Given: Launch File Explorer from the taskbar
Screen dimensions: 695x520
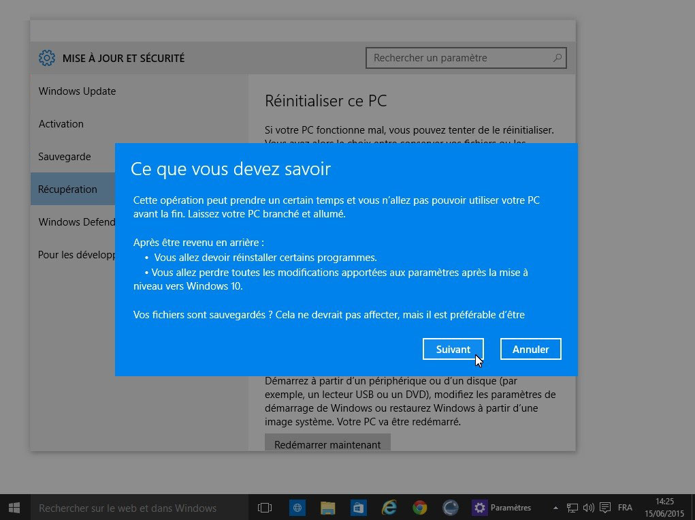Looking at the screenshot, I should [x=328, y=508].
